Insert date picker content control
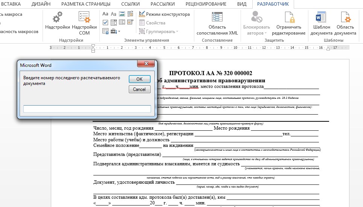Viewport: 363px width, 207px height. pyautogui.click(x=130, y=23)
